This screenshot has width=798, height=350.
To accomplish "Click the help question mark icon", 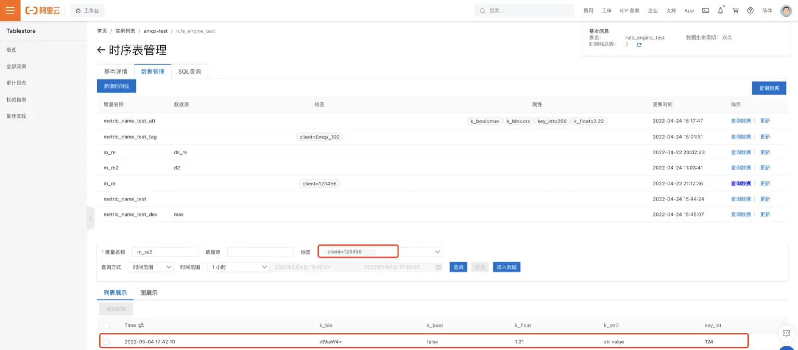I will 750,10.
